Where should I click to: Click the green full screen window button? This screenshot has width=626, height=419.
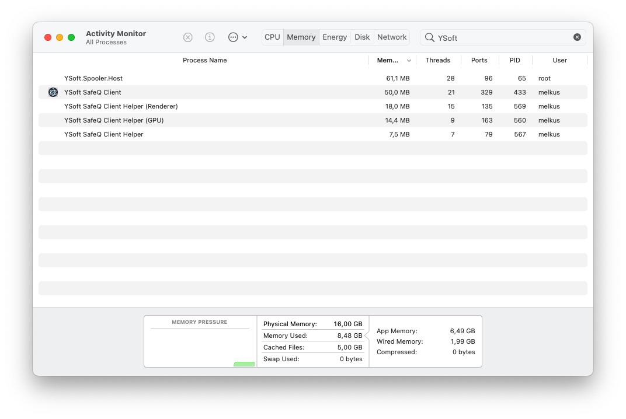pyautogui.click(x=71, y=37)
